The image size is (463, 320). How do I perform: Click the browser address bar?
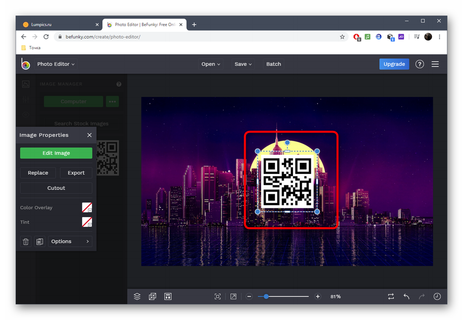click(x=195, y=37)
